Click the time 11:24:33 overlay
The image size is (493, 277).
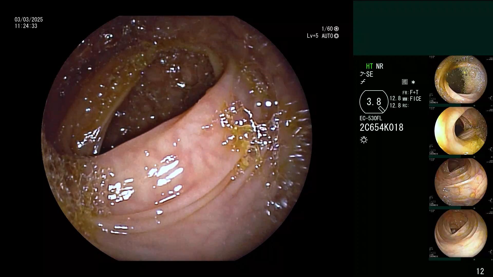tap(26, 26)
